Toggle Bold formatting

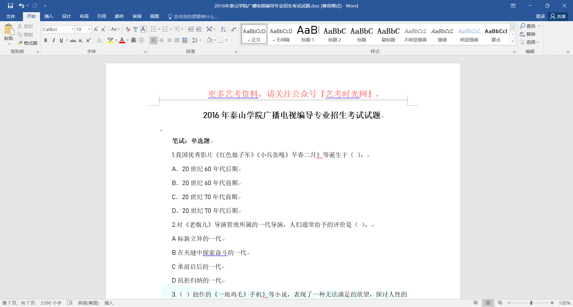(x=46, y=40)
